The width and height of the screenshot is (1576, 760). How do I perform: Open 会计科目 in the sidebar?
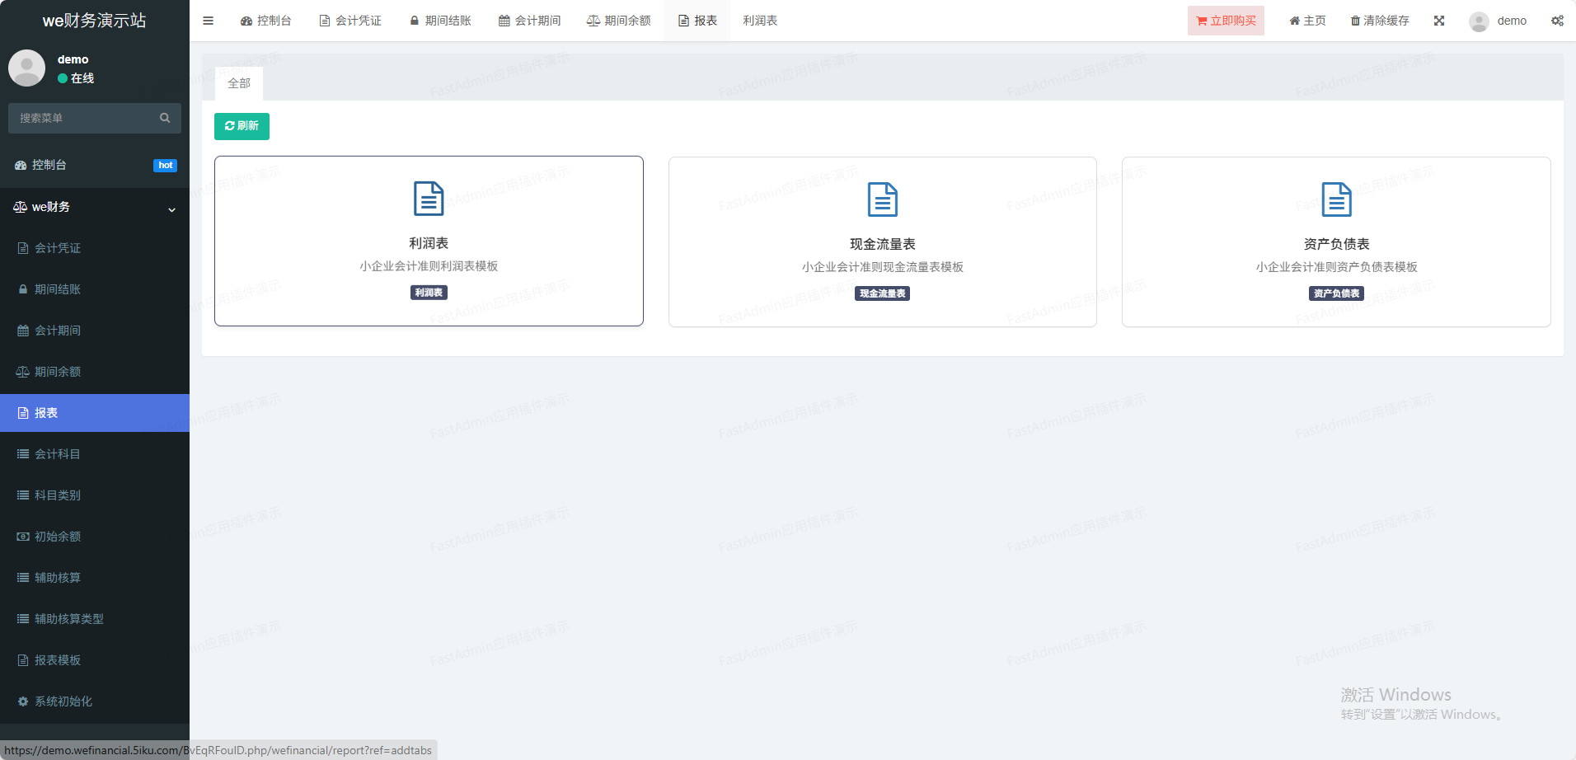pyautogui.click(x=57, y=454)
